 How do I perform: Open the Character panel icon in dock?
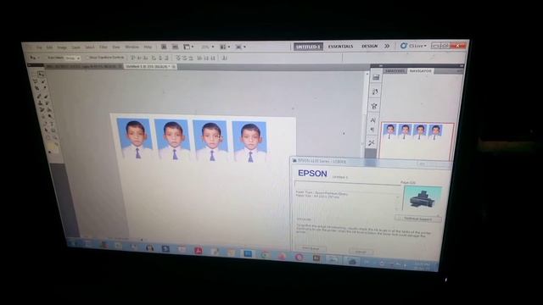coord(373,119)
